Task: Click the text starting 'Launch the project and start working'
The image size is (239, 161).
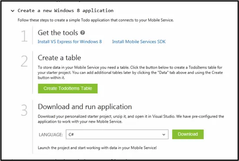Action: point(97,148)
